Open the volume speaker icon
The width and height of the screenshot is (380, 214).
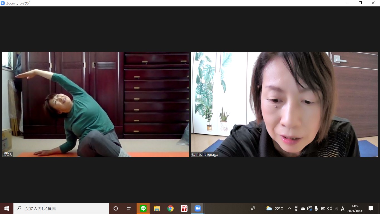tap(330, 208)
